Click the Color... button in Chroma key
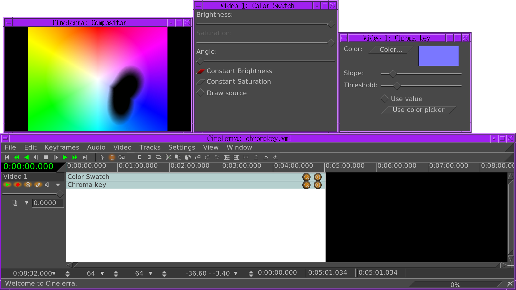Image resolution: width=516 pixels, height=290 pixels. [391, 50]
